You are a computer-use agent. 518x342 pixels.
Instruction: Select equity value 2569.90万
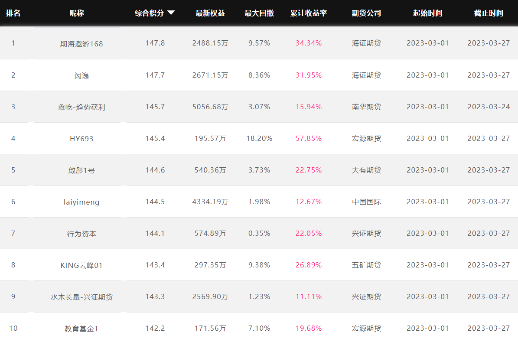coord(210,297)
